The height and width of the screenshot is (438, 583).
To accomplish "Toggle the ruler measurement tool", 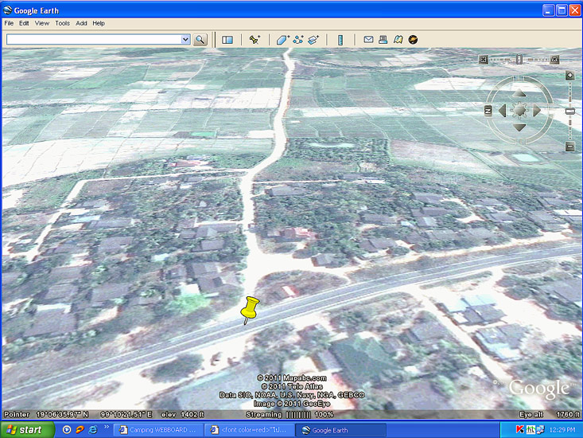I will tap(340, 39).
